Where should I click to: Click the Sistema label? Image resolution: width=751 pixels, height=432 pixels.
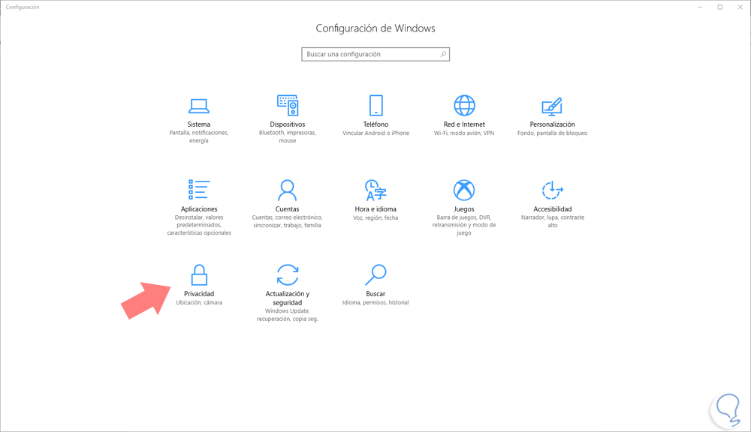pos(199,124)
